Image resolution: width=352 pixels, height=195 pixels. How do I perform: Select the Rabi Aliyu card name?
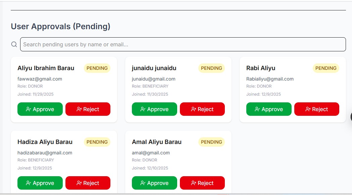coord(261,68)
